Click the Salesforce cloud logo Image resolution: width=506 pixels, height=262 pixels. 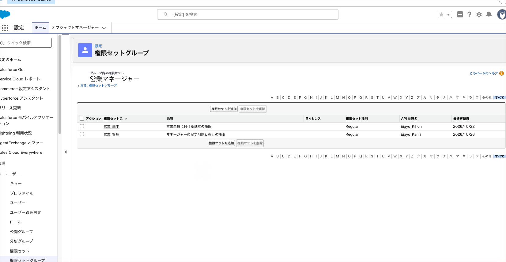[5, 14]
